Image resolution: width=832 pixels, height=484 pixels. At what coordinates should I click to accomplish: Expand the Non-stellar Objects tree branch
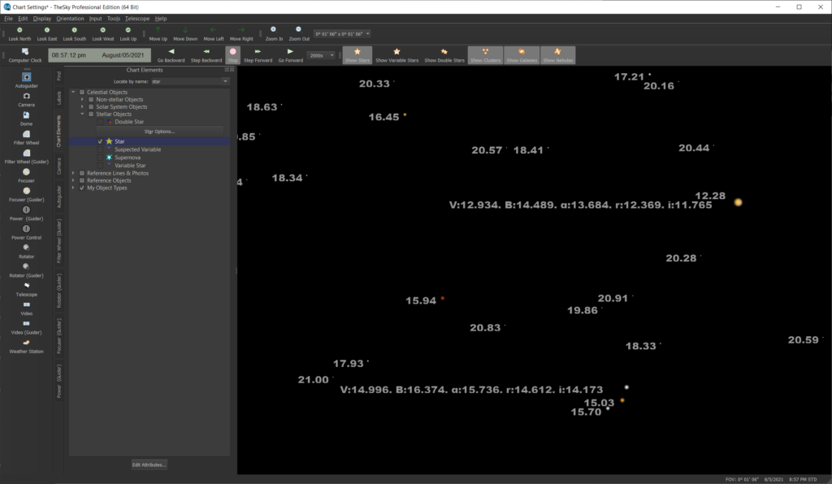click(82, 99)
